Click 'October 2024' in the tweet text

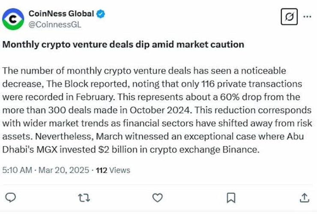160,110
